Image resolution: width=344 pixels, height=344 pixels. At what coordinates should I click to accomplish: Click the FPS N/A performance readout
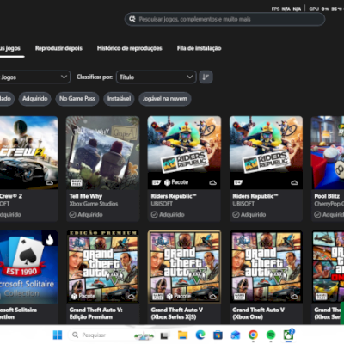click(x=286, y=9)
